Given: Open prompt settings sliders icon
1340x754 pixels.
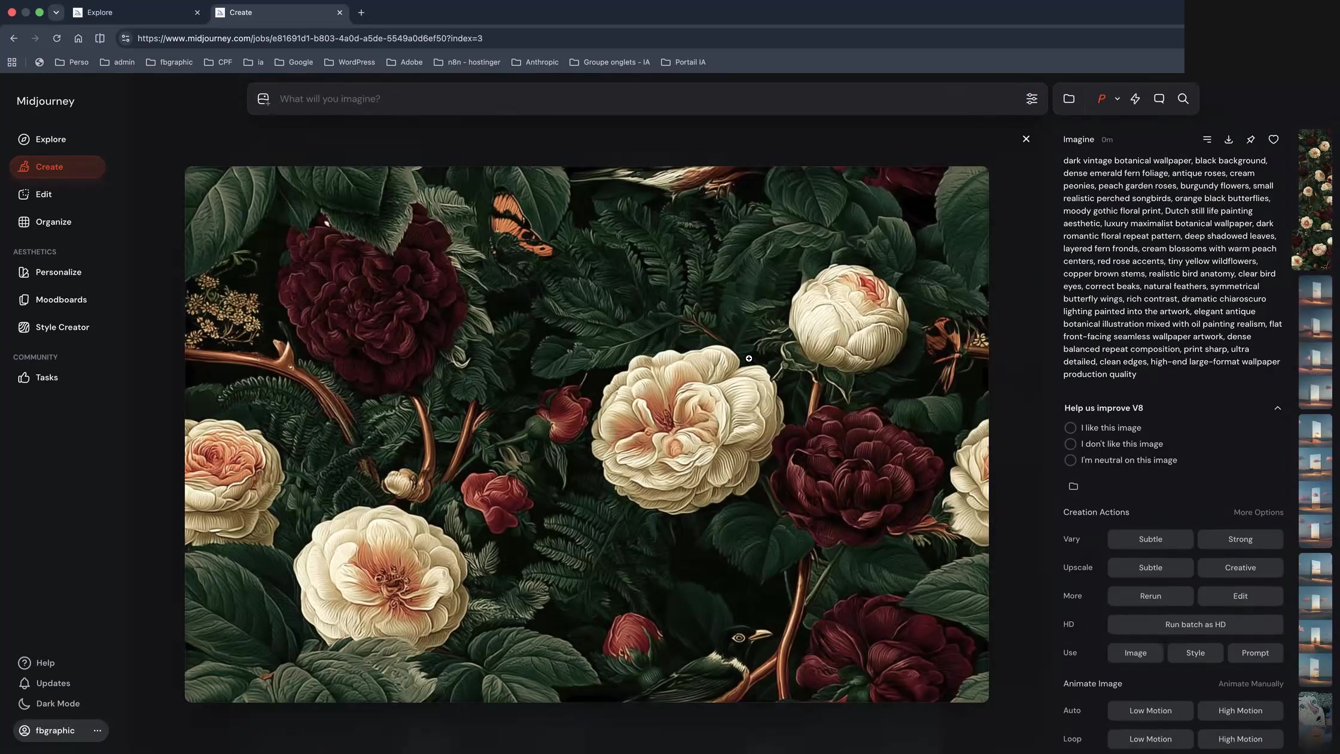Looking at the screenshot, I should pos(1031,99).
